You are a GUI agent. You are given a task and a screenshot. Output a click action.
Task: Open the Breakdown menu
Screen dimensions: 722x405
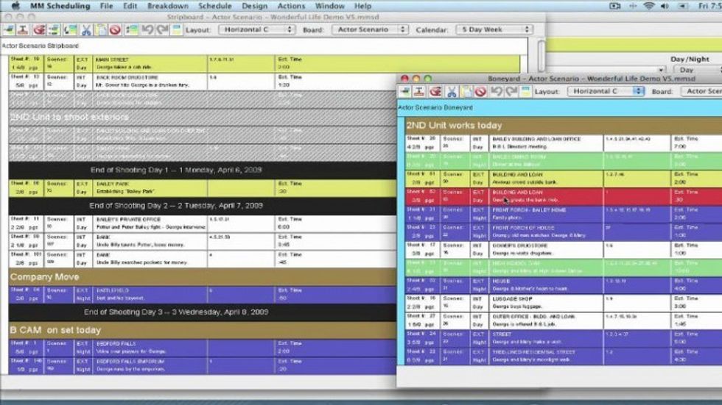[x=168, y=6]
